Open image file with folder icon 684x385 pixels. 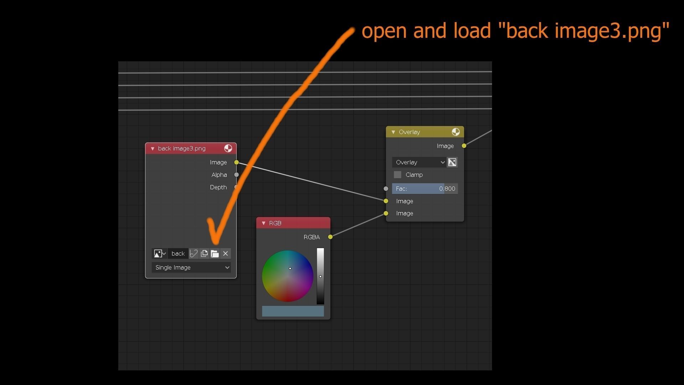click(x=215, y=254)
